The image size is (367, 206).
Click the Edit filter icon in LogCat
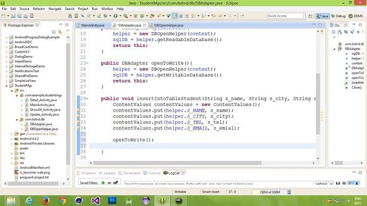click(x=115, y=183)
